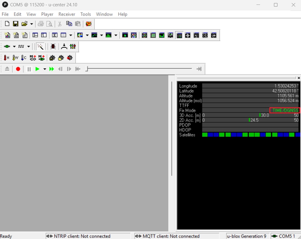Open the sky view docking window icon
The image size is (301, 239).
pyautogui.click(x=144, y=35)
